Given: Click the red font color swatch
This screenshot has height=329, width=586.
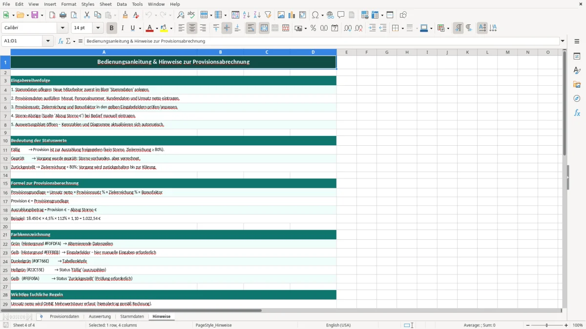Looking at the screenshot, I should (x=149, y=28).
